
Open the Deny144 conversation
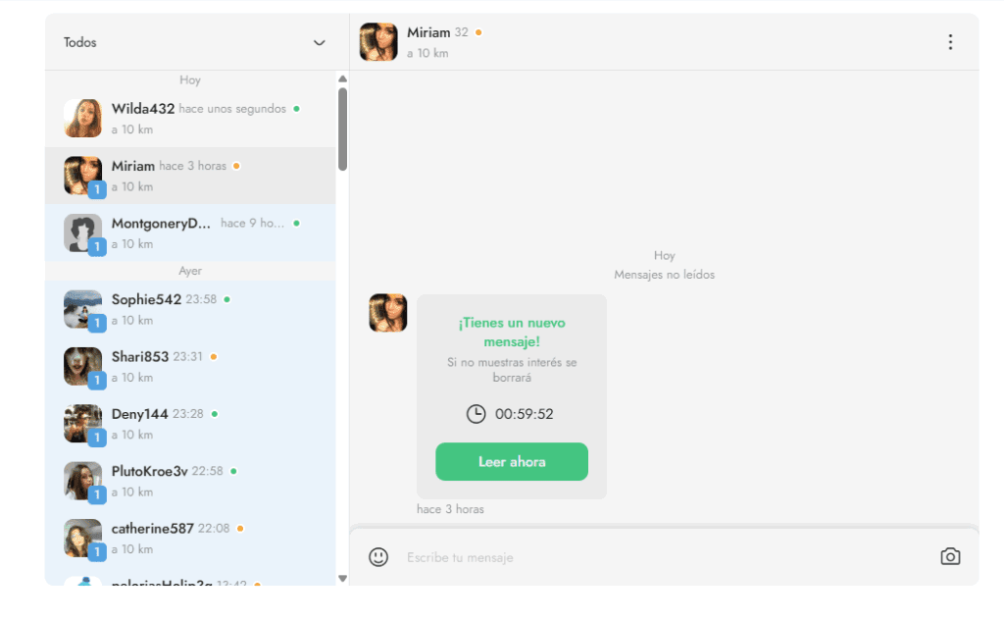pyautogui.click(x=190, y=424)
